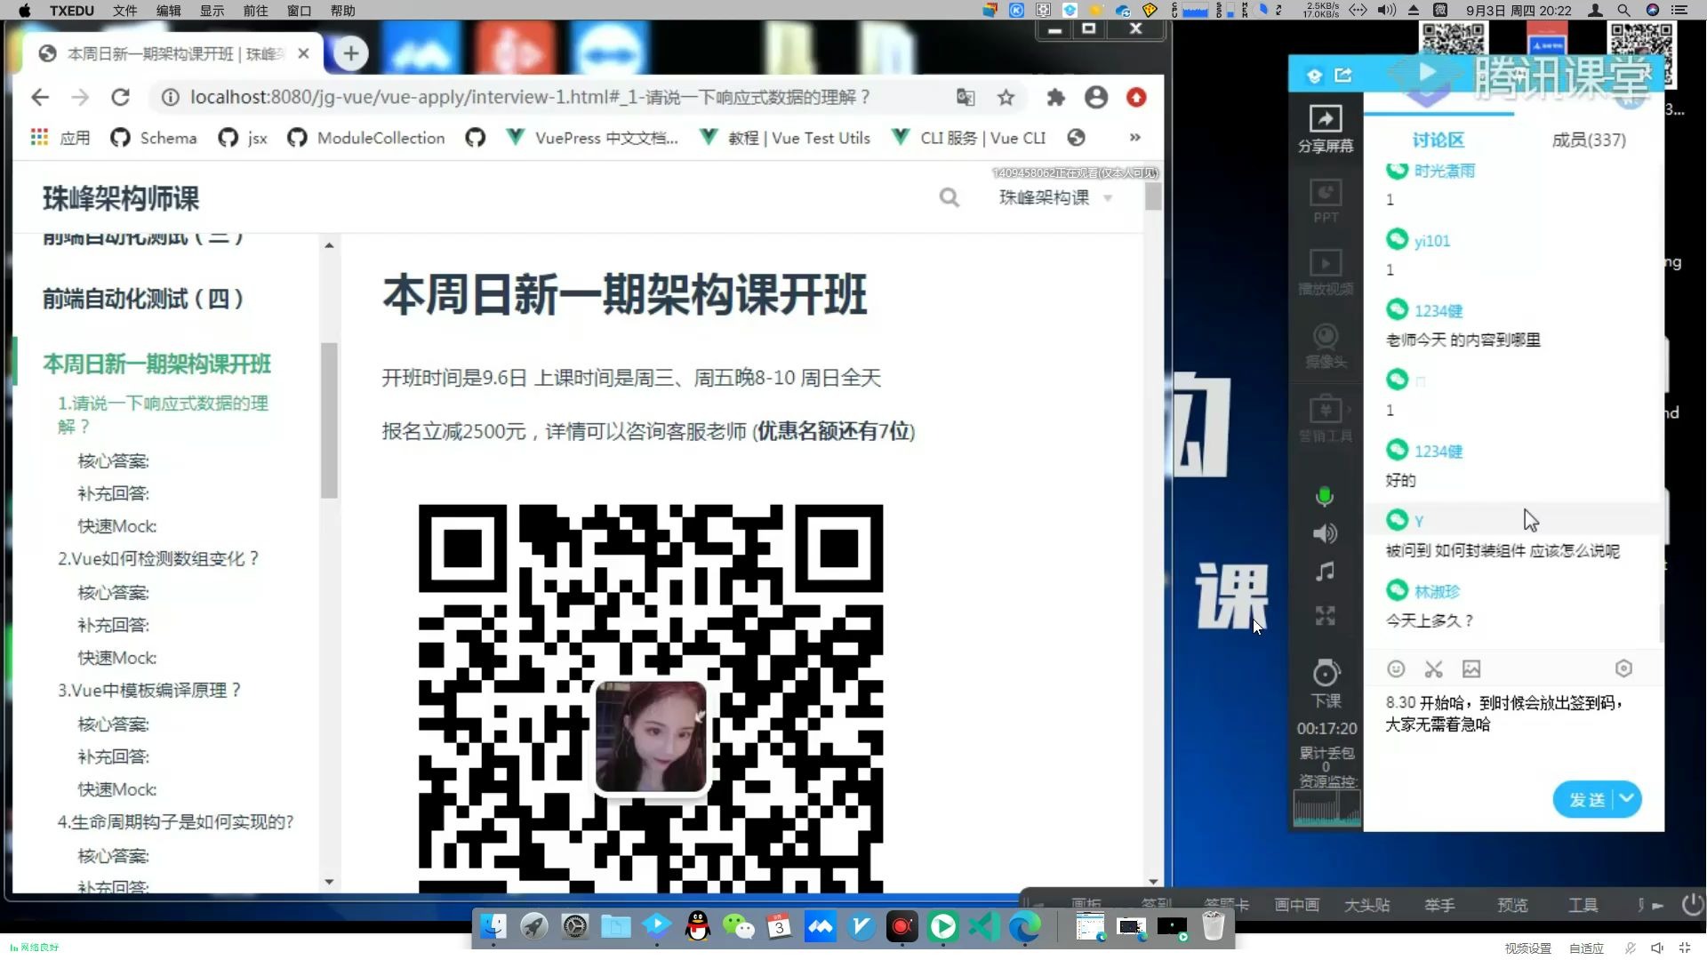The height and width of the screenshot is (960, 1707).
Task: Click the browser back arrow
Action: [x=40, y=97]
